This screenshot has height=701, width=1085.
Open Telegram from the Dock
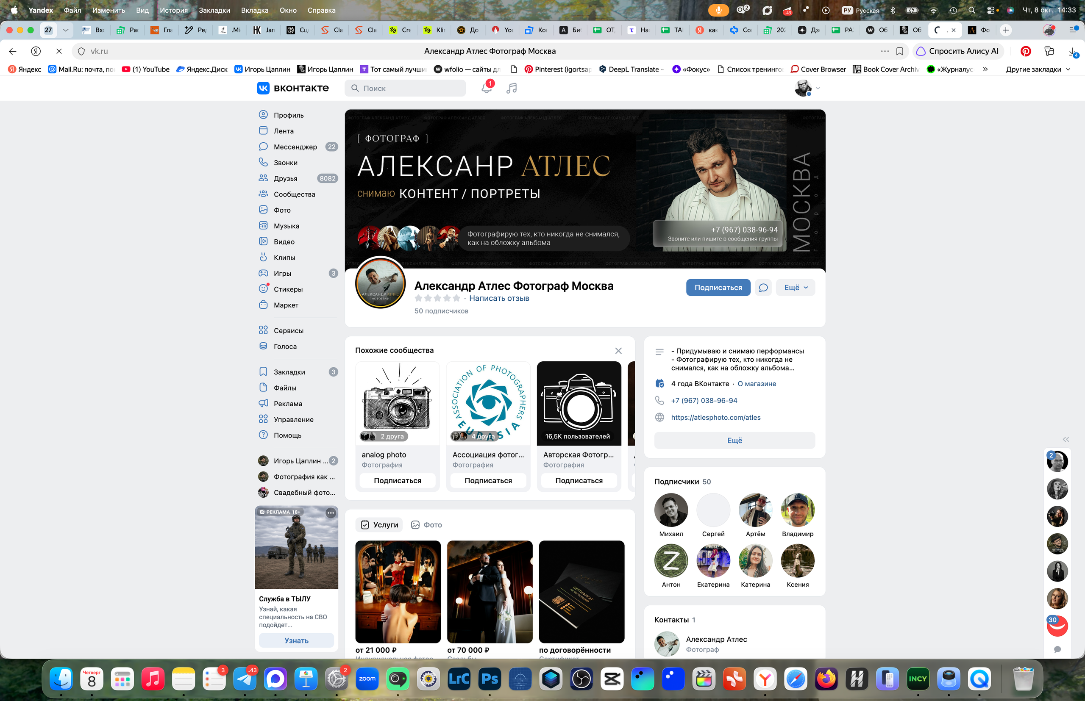(245, 679)
